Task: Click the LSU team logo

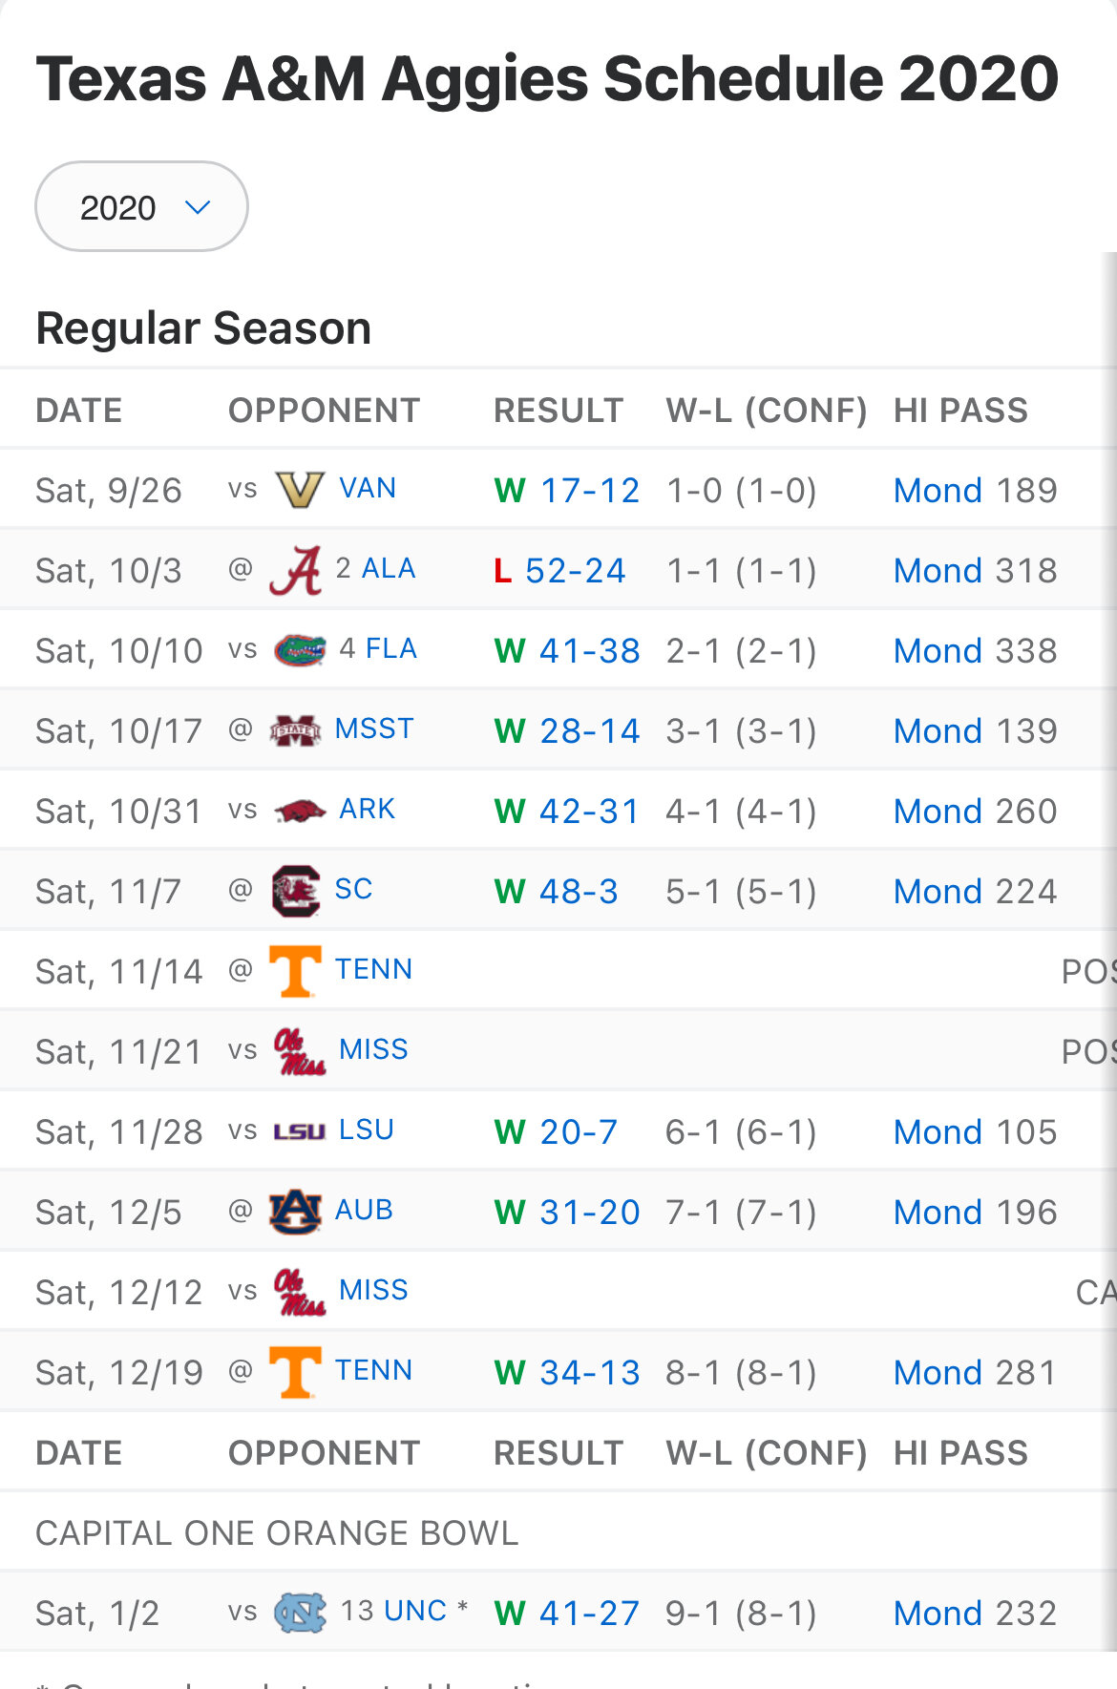Action: [x=300, y=1131]
